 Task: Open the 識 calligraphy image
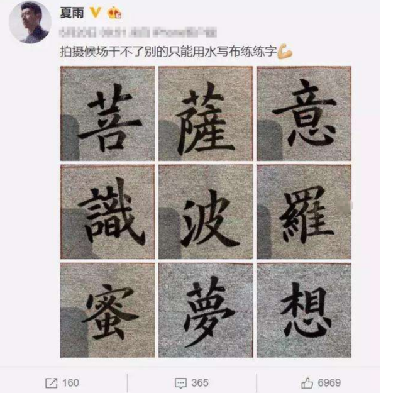pyautogui.click(x=108, y=212)
